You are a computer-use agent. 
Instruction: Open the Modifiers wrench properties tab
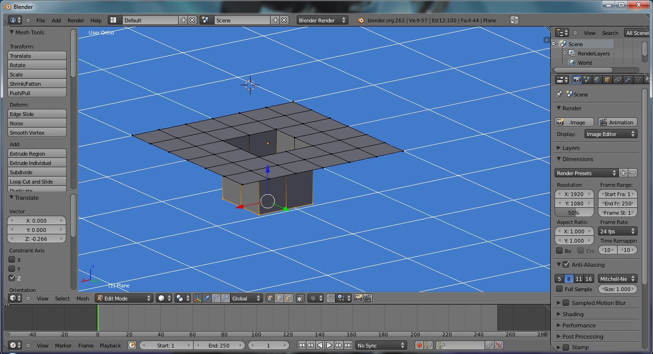(x=628, y=80)
